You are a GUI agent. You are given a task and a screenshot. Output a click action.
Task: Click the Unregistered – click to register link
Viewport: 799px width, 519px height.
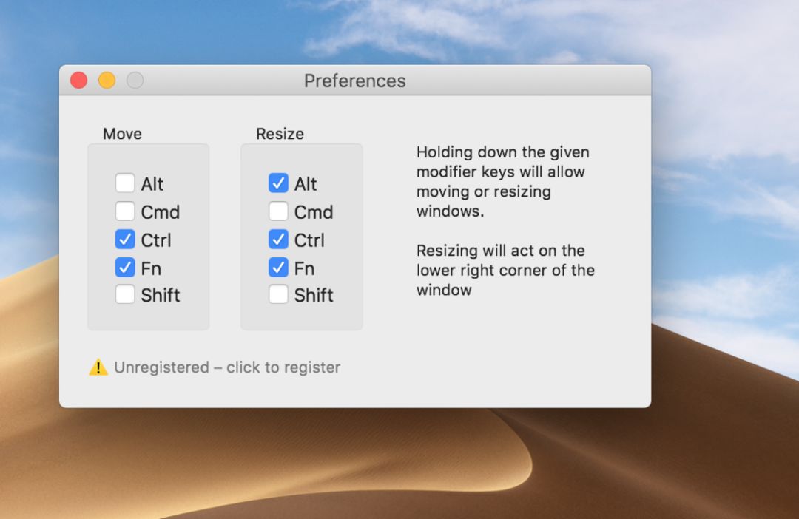[227, 367]
